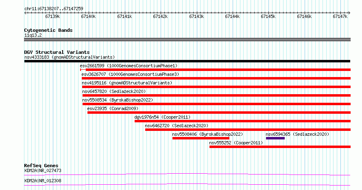Click the Cytogenetic Bands track title
362x190 pixels.
[48, 30]
